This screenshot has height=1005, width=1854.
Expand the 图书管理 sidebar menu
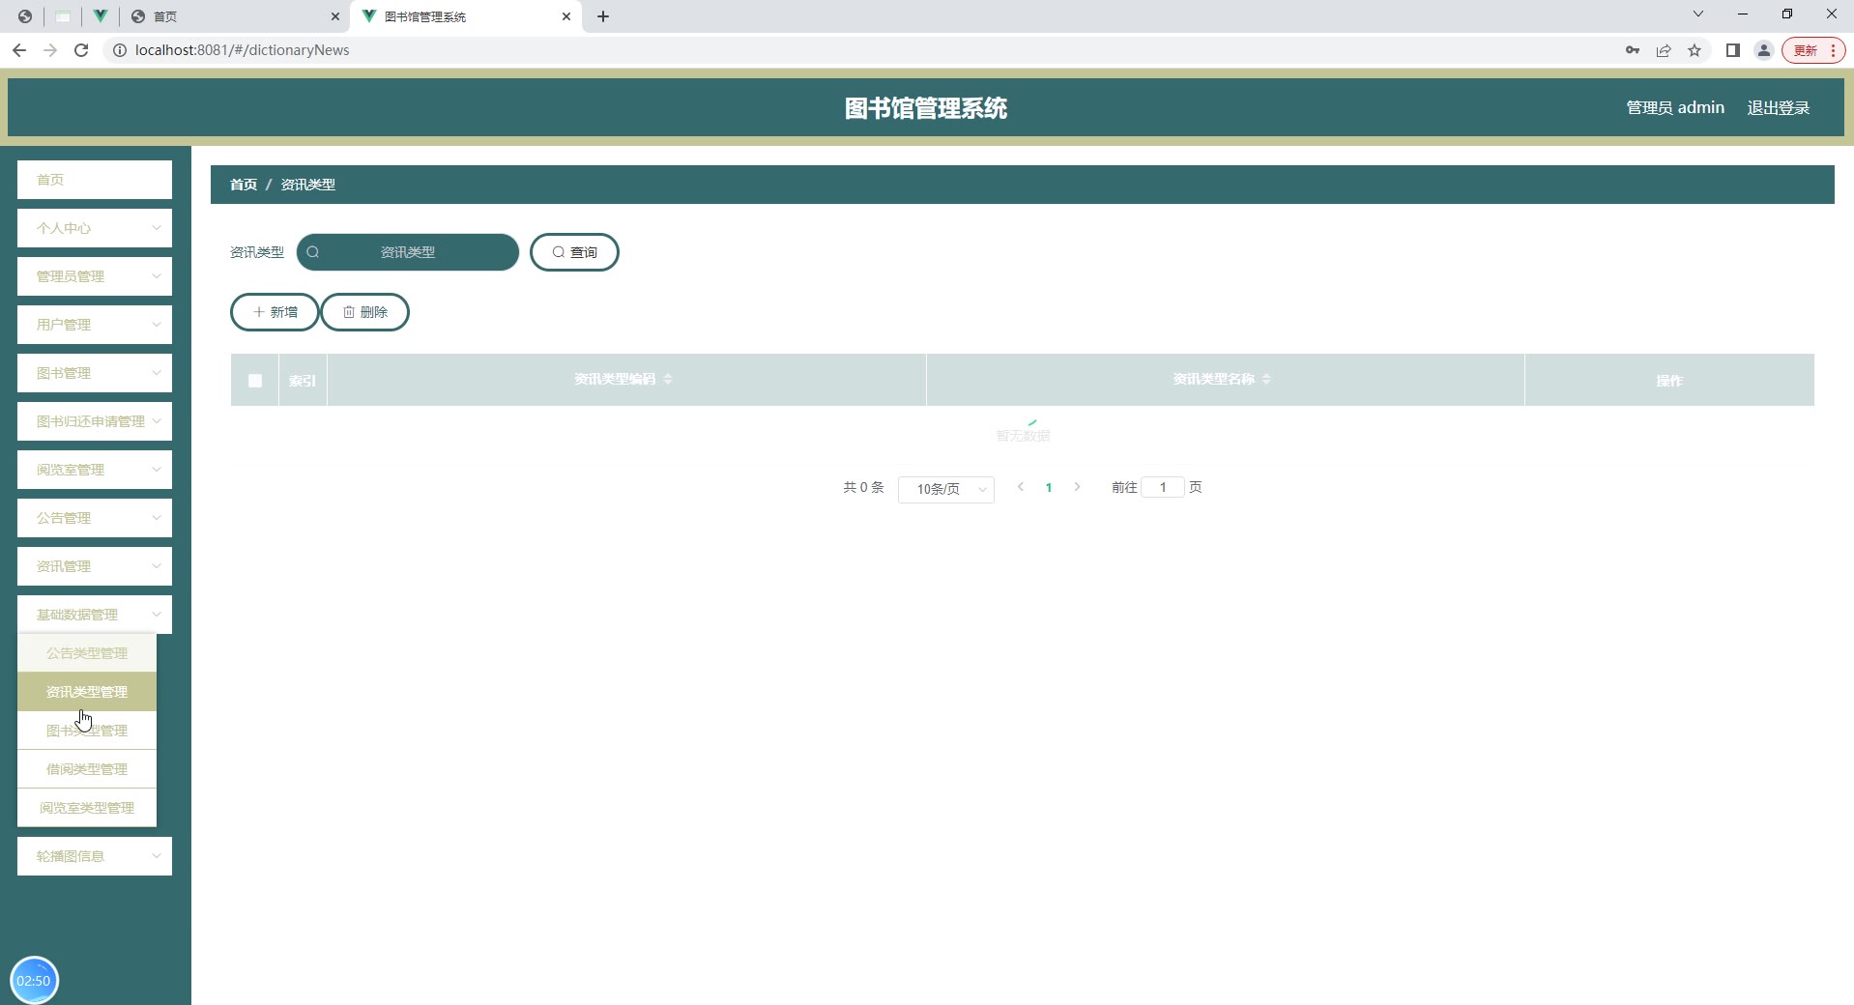(x=95, y=373)
